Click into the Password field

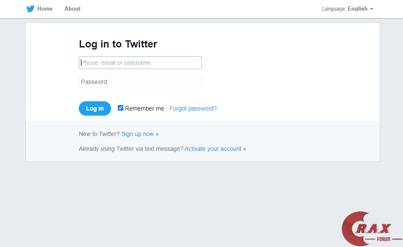click(140, 82)
